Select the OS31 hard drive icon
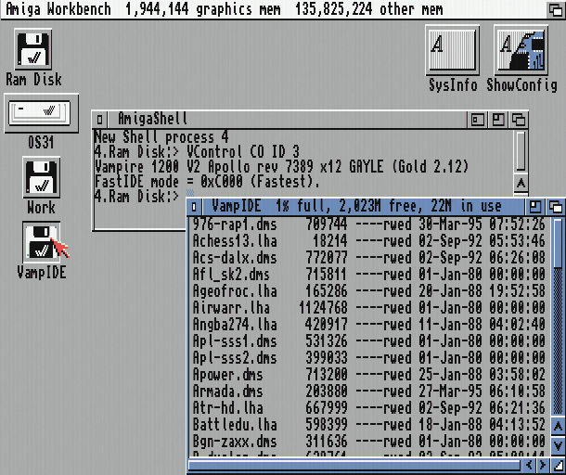 (x=41, y=112)
